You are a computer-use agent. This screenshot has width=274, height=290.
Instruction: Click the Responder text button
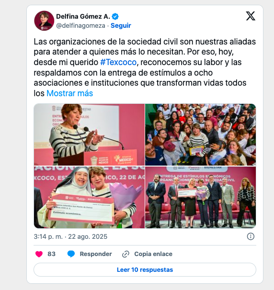96,254
